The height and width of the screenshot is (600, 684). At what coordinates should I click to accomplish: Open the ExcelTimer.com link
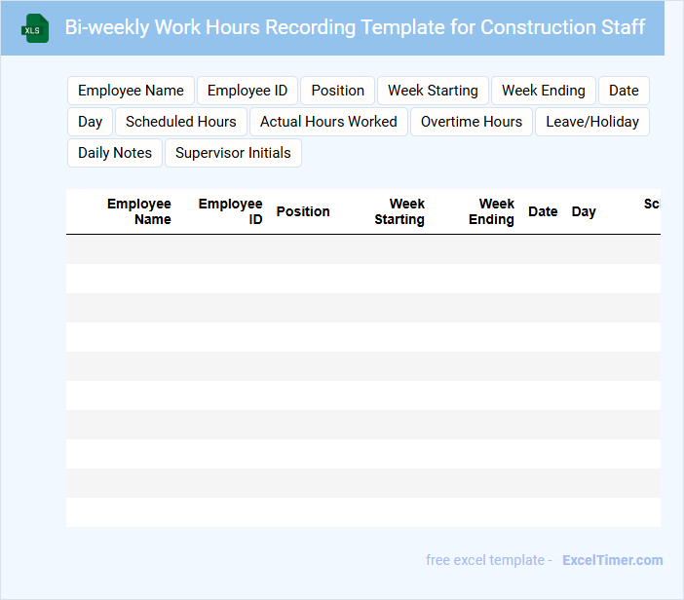[x=612, y=560]
